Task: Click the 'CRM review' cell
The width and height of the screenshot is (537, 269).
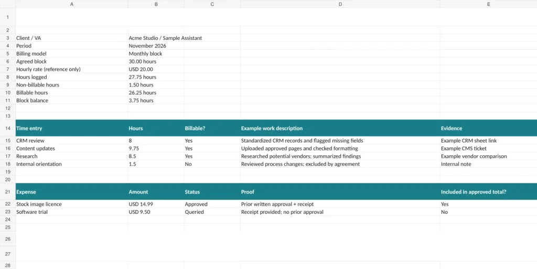Action: click(x=71, y=141)
